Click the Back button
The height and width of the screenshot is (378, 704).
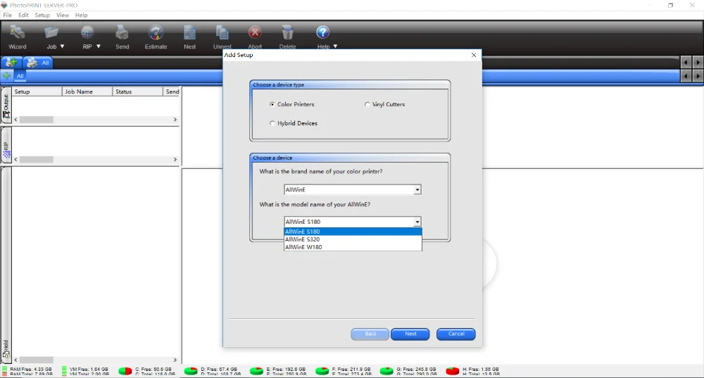[370, 334]
